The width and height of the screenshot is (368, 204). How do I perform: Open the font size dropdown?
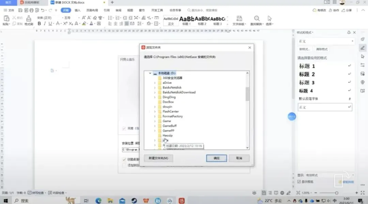79,18
